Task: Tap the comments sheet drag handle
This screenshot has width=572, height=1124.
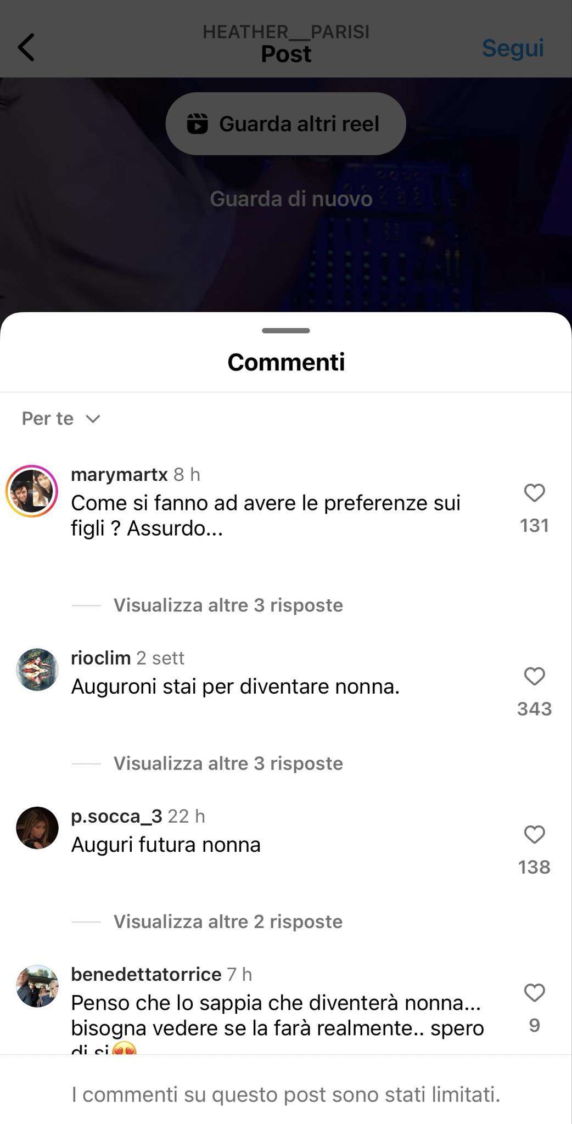Action: click(x=286, y=330)
